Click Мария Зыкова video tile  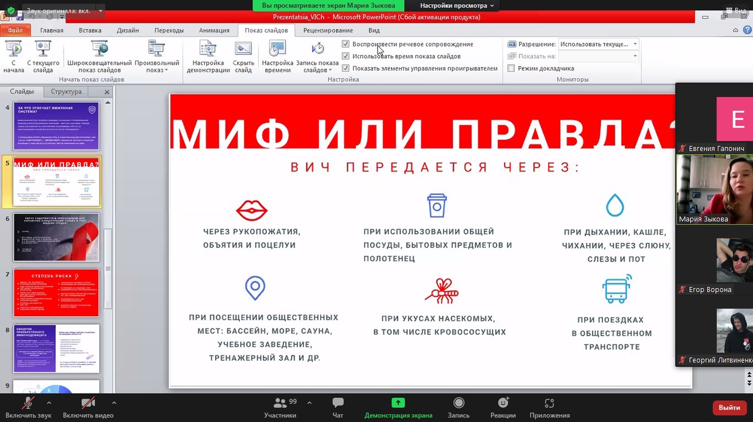[x=715, y=189]
